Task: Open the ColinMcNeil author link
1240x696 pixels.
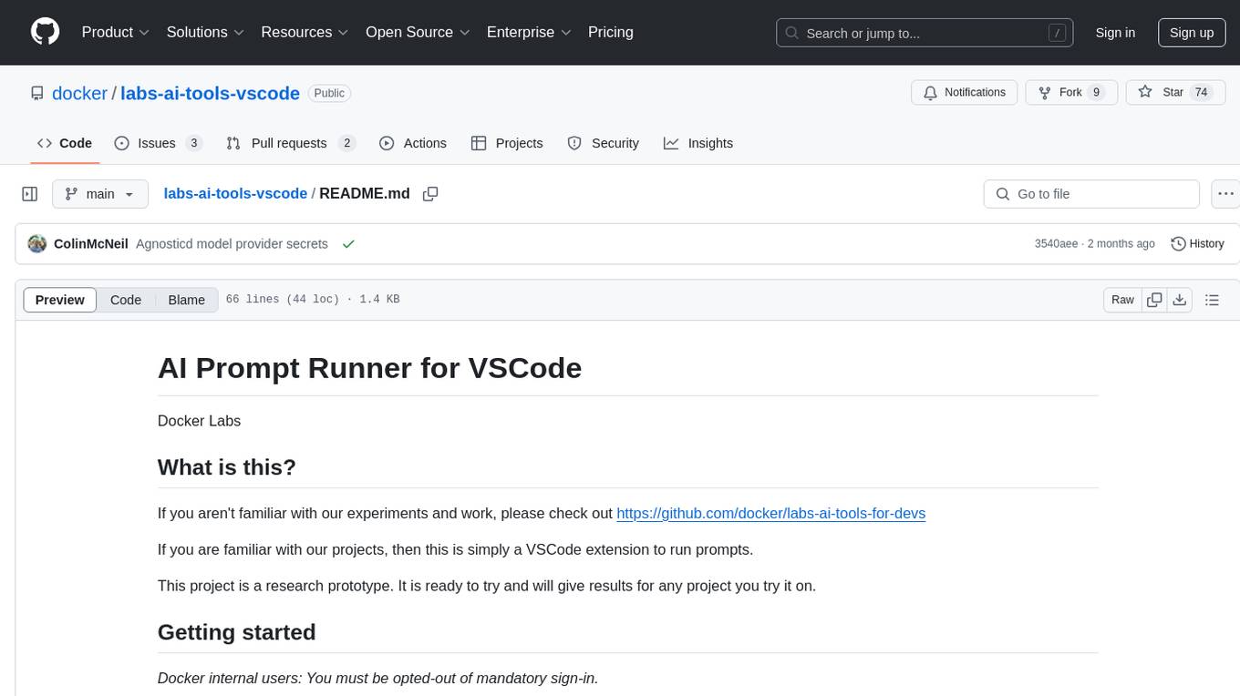Action: tap(91, 244)
